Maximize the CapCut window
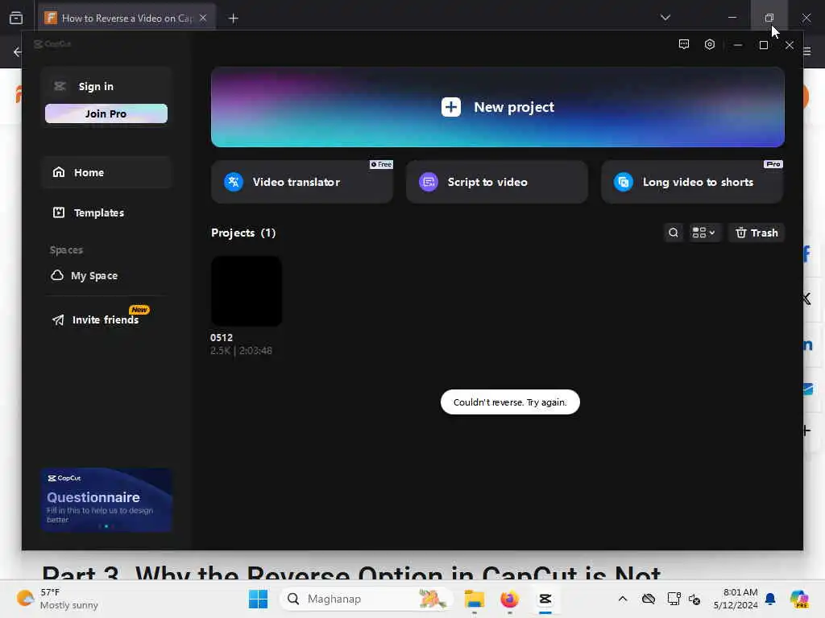 [764, 45]
